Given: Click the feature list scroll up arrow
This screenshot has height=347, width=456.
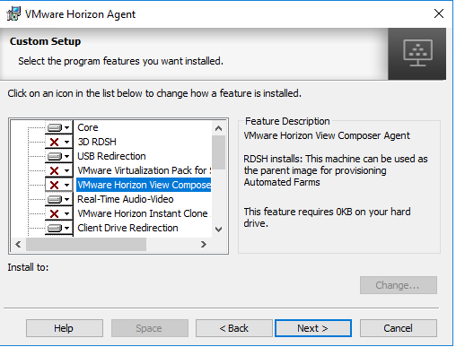Looking at the screenshot, I should click(219, 128).
